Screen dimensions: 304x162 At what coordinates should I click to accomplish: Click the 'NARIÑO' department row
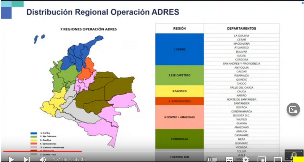(241, 95)
